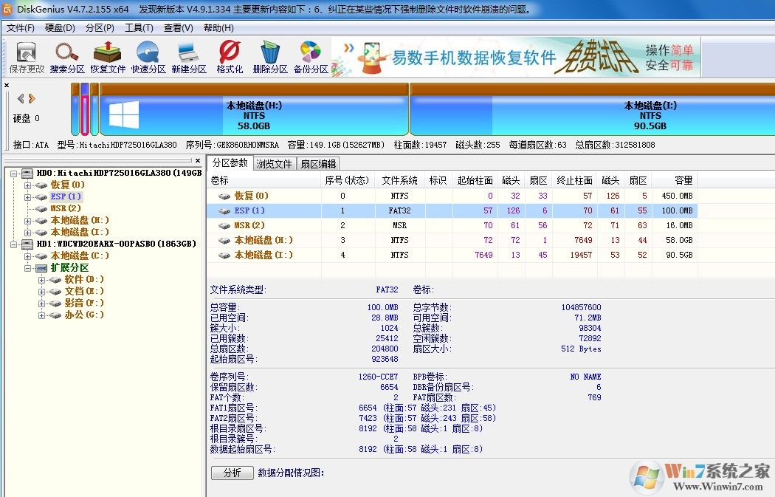
Task: Launch 快速分区 (Quick Partition) from the toolbar
Action: (148, 57)
